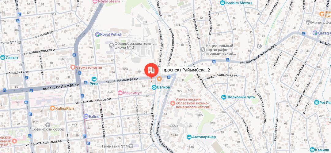Click the Саяхат bus station icon
The width and height of the screenshot is (331, 153).
click(3, 57)
